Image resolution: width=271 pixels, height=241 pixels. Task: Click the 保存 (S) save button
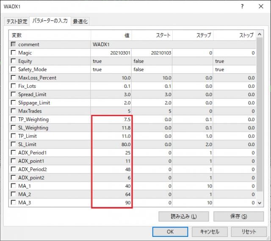tap(238, 216)
